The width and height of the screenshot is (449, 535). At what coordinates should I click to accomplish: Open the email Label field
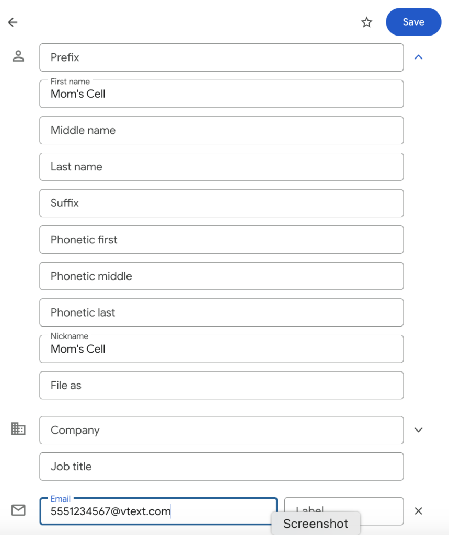coord(343,505)
